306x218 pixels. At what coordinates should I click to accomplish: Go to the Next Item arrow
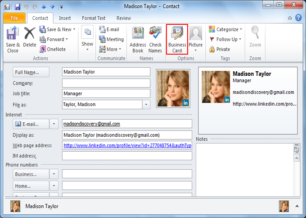click(52, 7)
